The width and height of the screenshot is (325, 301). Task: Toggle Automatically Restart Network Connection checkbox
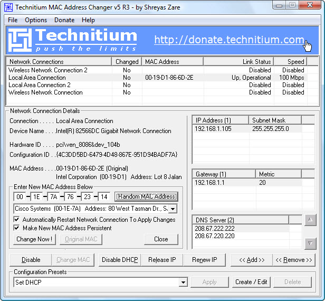16,220
